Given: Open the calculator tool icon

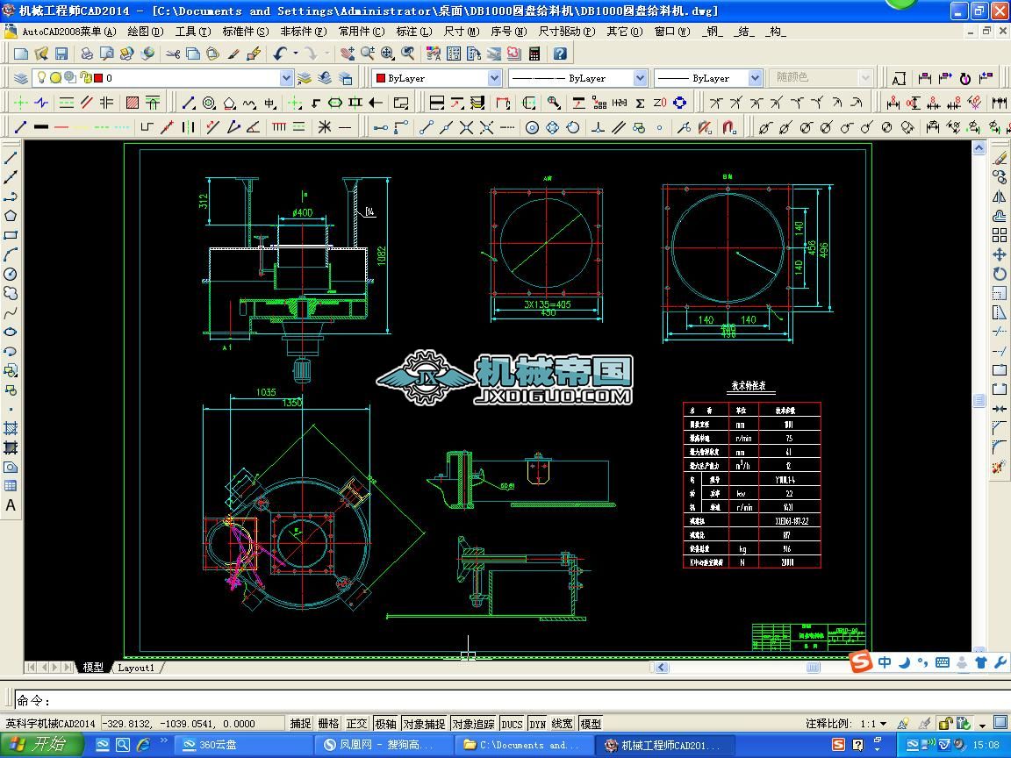Looking at the screenshot, I should (534, 54).
